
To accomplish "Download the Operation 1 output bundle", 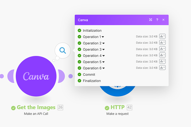I will point(162,36).
